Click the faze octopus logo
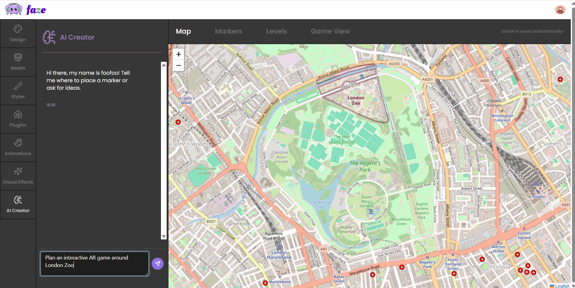 [14, 9]
